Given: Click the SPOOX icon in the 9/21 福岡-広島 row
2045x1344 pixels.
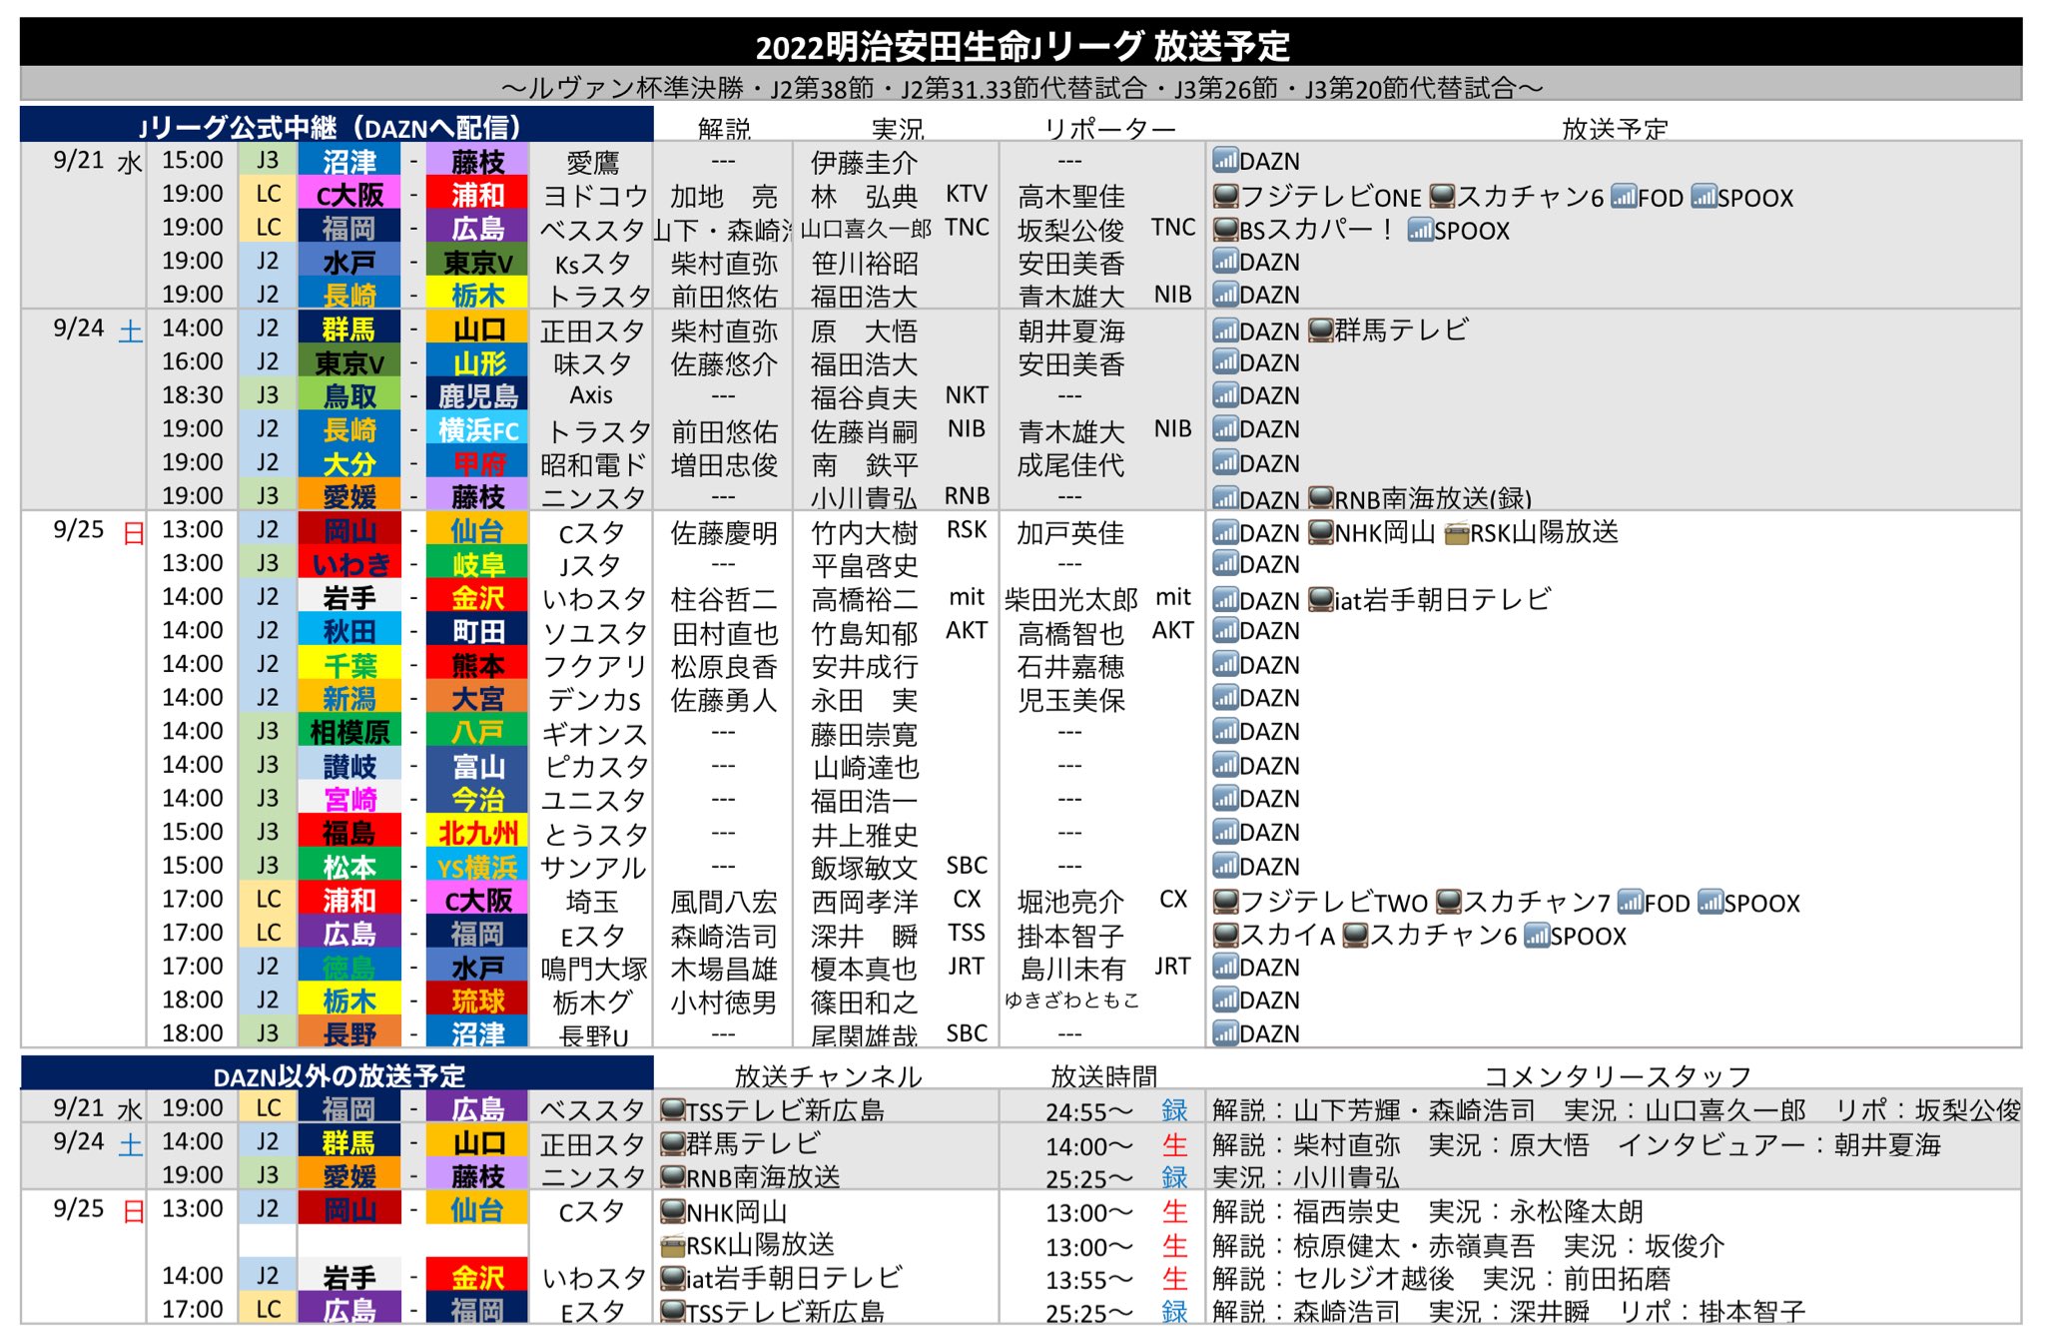Looking at the screenshot, I should click(x=1420, y=229).
